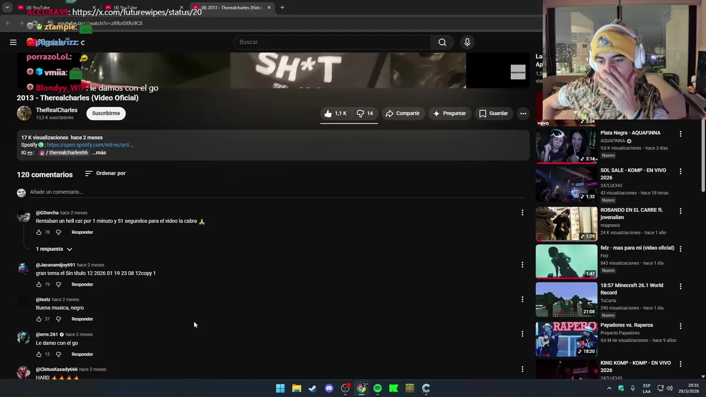Expand 1 respuesta under @GDorcha comment
The image size is (706, 397).
(54, 249)
